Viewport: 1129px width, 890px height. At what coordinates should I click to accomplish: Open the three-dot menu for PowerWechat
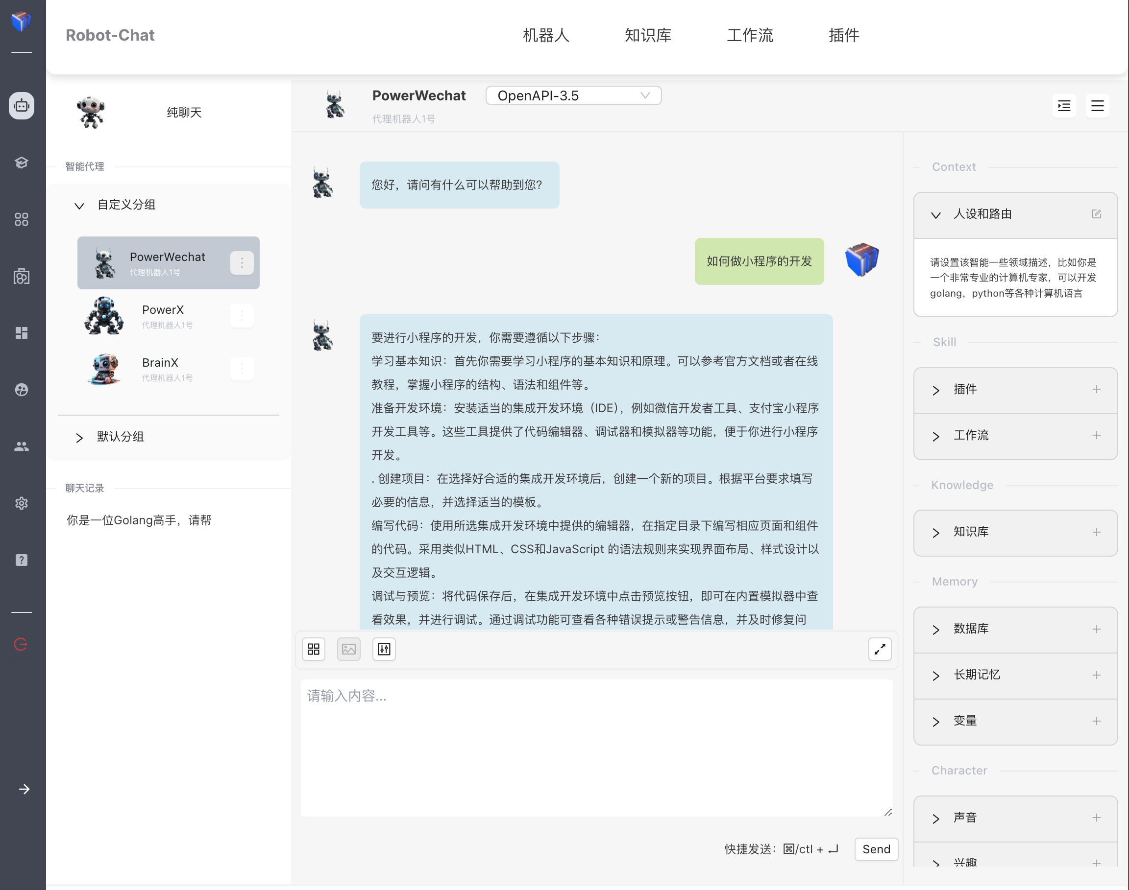coord(242,263)
